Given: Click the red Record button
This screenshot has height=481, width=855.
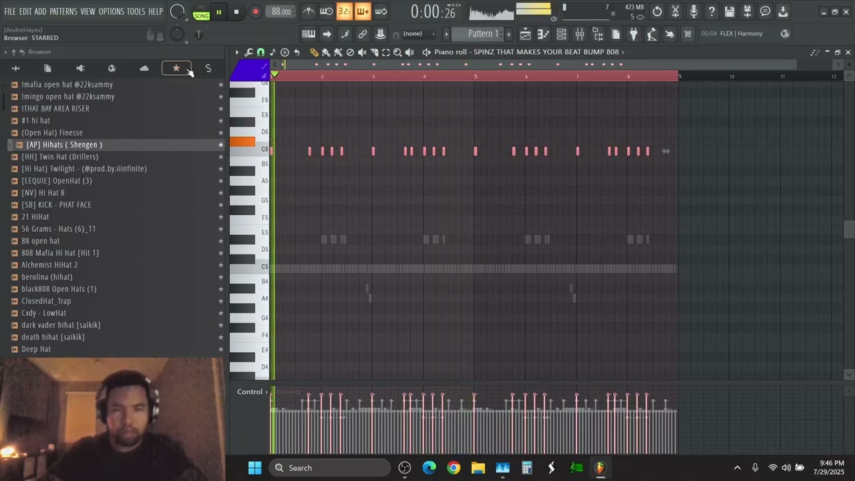Looking at the screenshot, I should pos(255,12).
